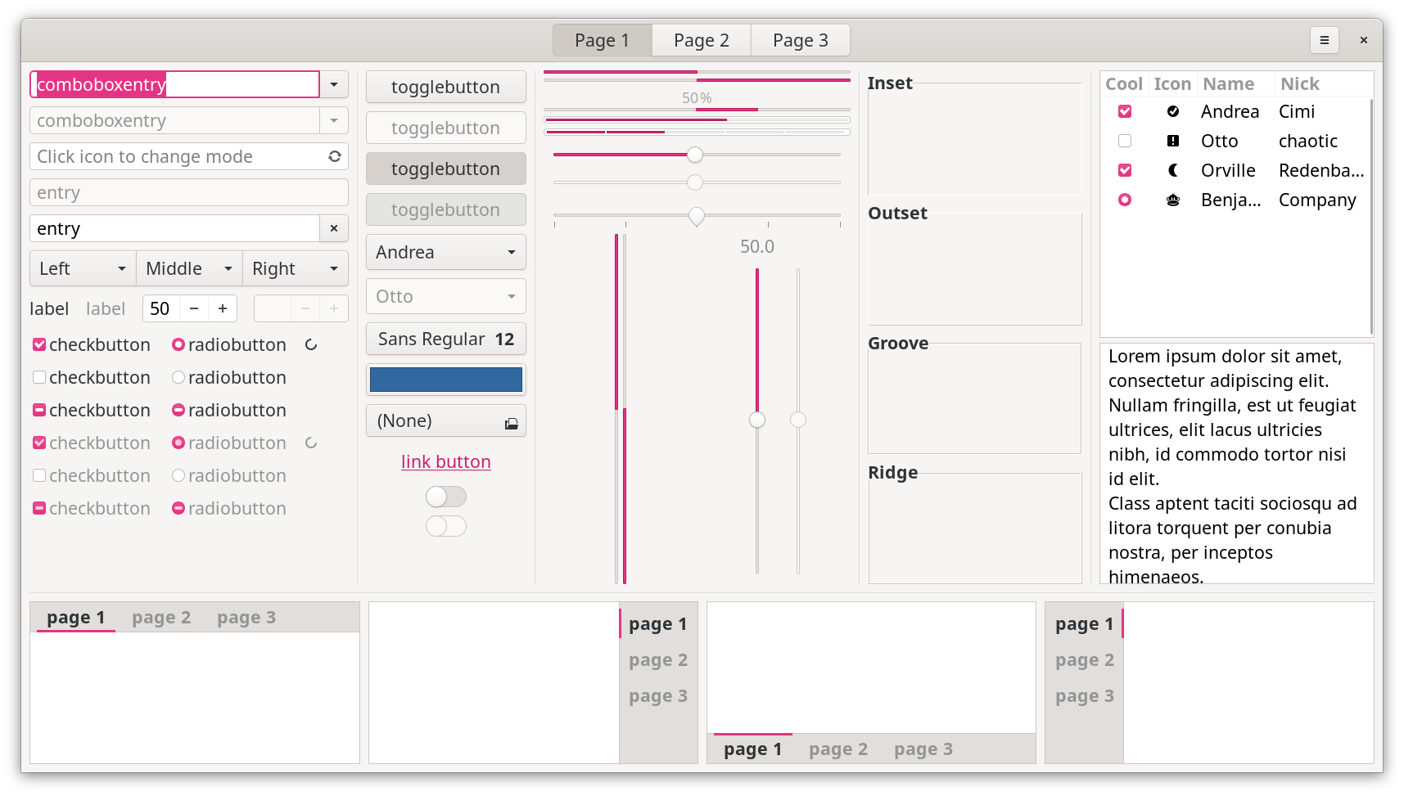The width and height of the screenshot is (1404, 796).
Task: Toggle the Cool checkbox for Orville
Action: pos(1125,170)
